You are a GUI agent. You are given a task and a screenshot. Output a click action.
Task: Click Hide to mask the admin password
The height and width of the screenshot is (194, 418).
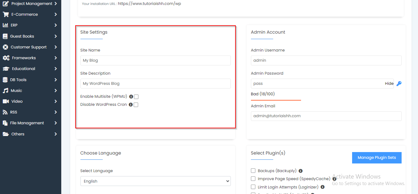point(389,84)
